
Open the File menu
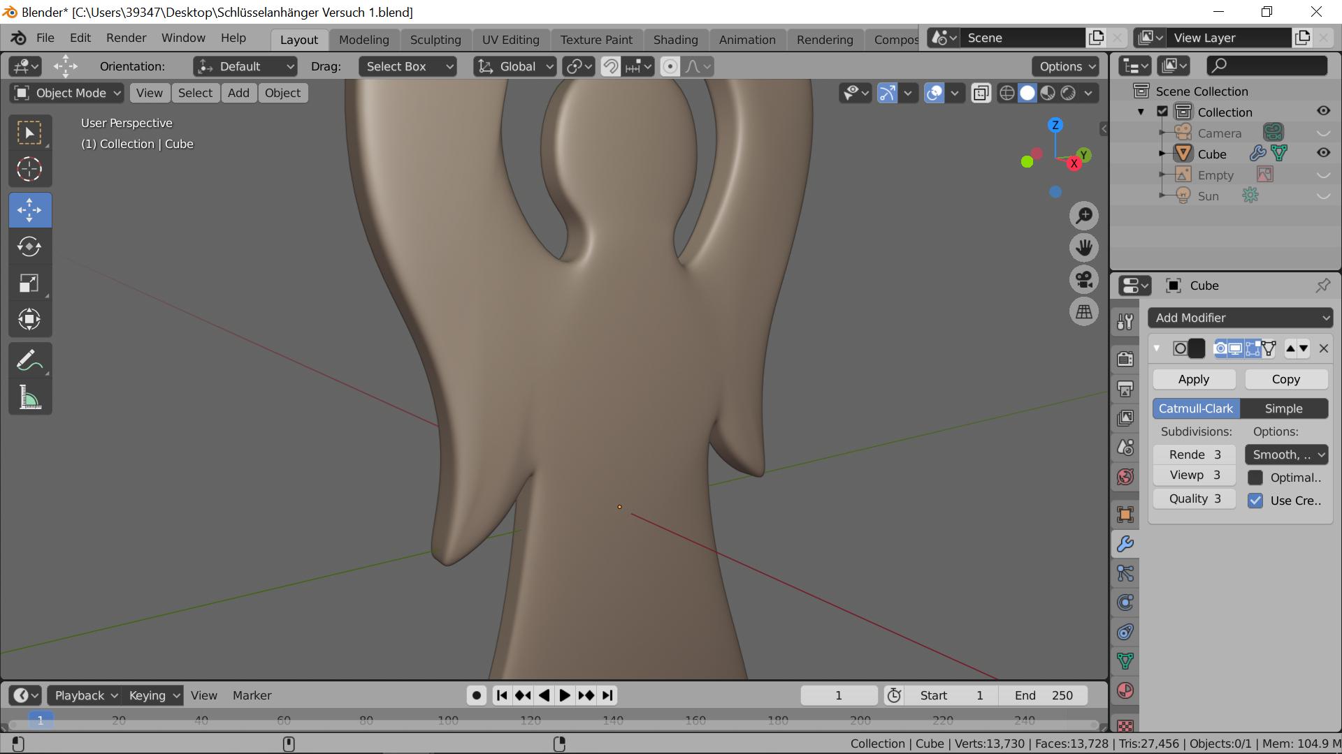tap(45, 38)
